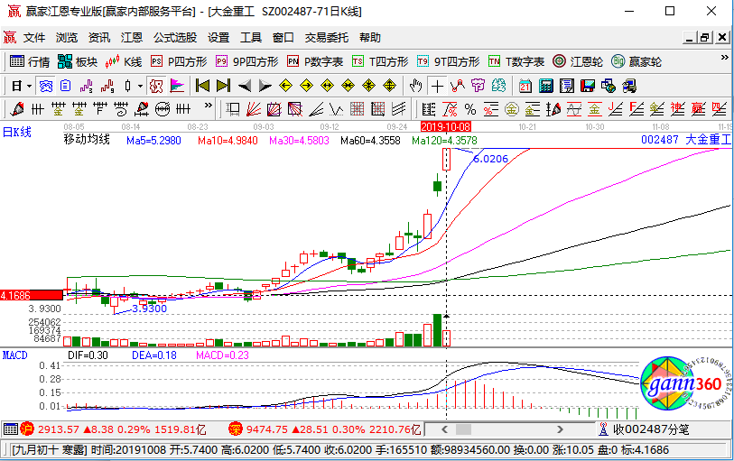The image size is (734, 461).
Task: Open the calculator icon
Action: coord(546,86)
